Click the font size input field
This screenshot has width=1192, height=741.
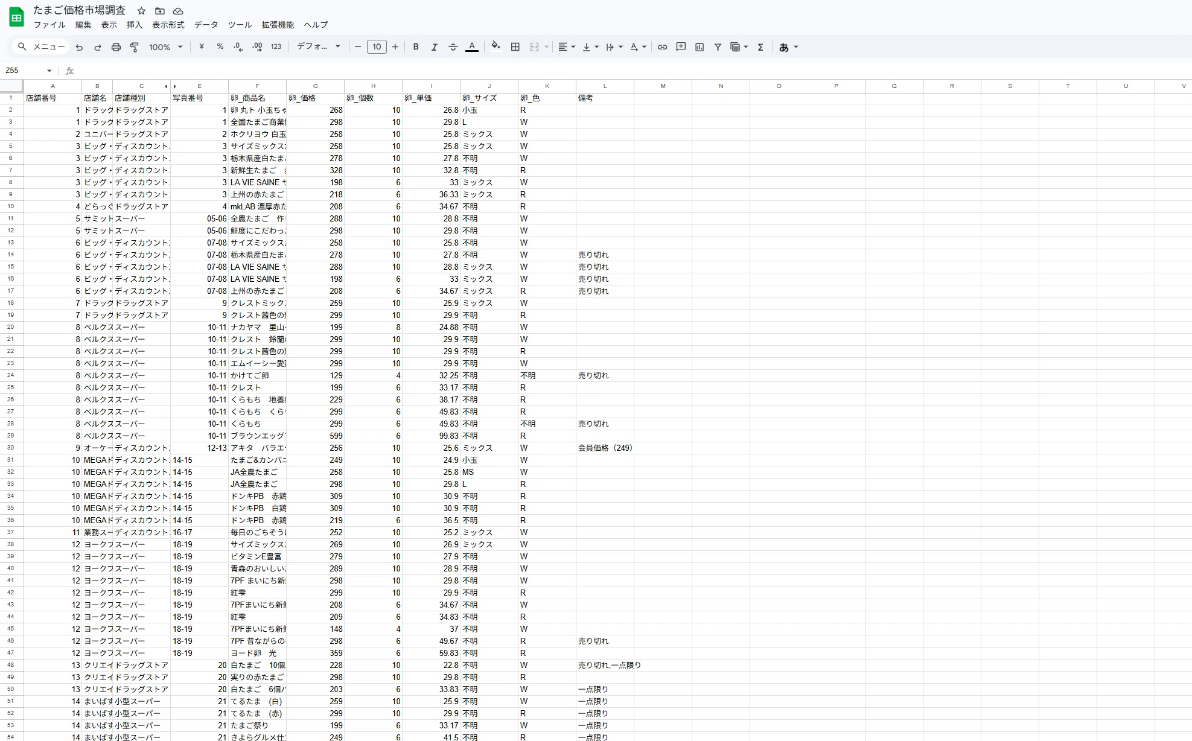(x=377, y=47)
